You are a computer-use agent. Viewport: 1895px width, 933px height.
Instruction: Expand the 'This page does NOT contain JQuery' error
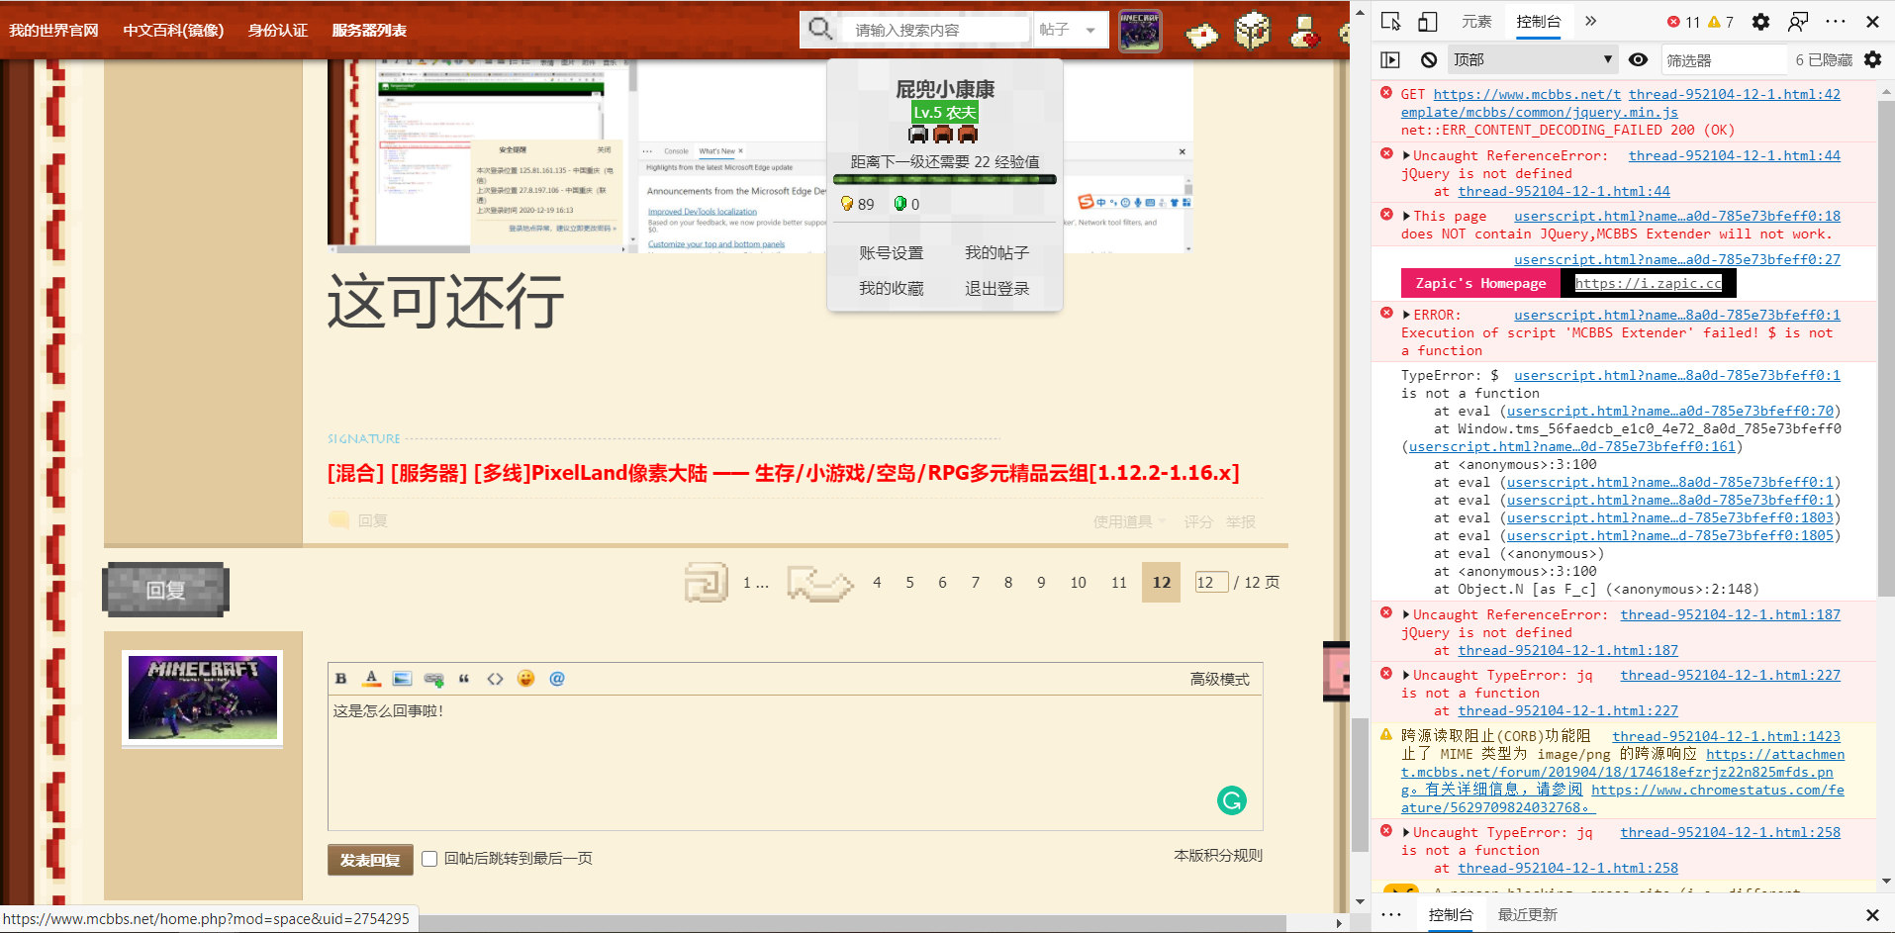click(x=1406, y=216)
